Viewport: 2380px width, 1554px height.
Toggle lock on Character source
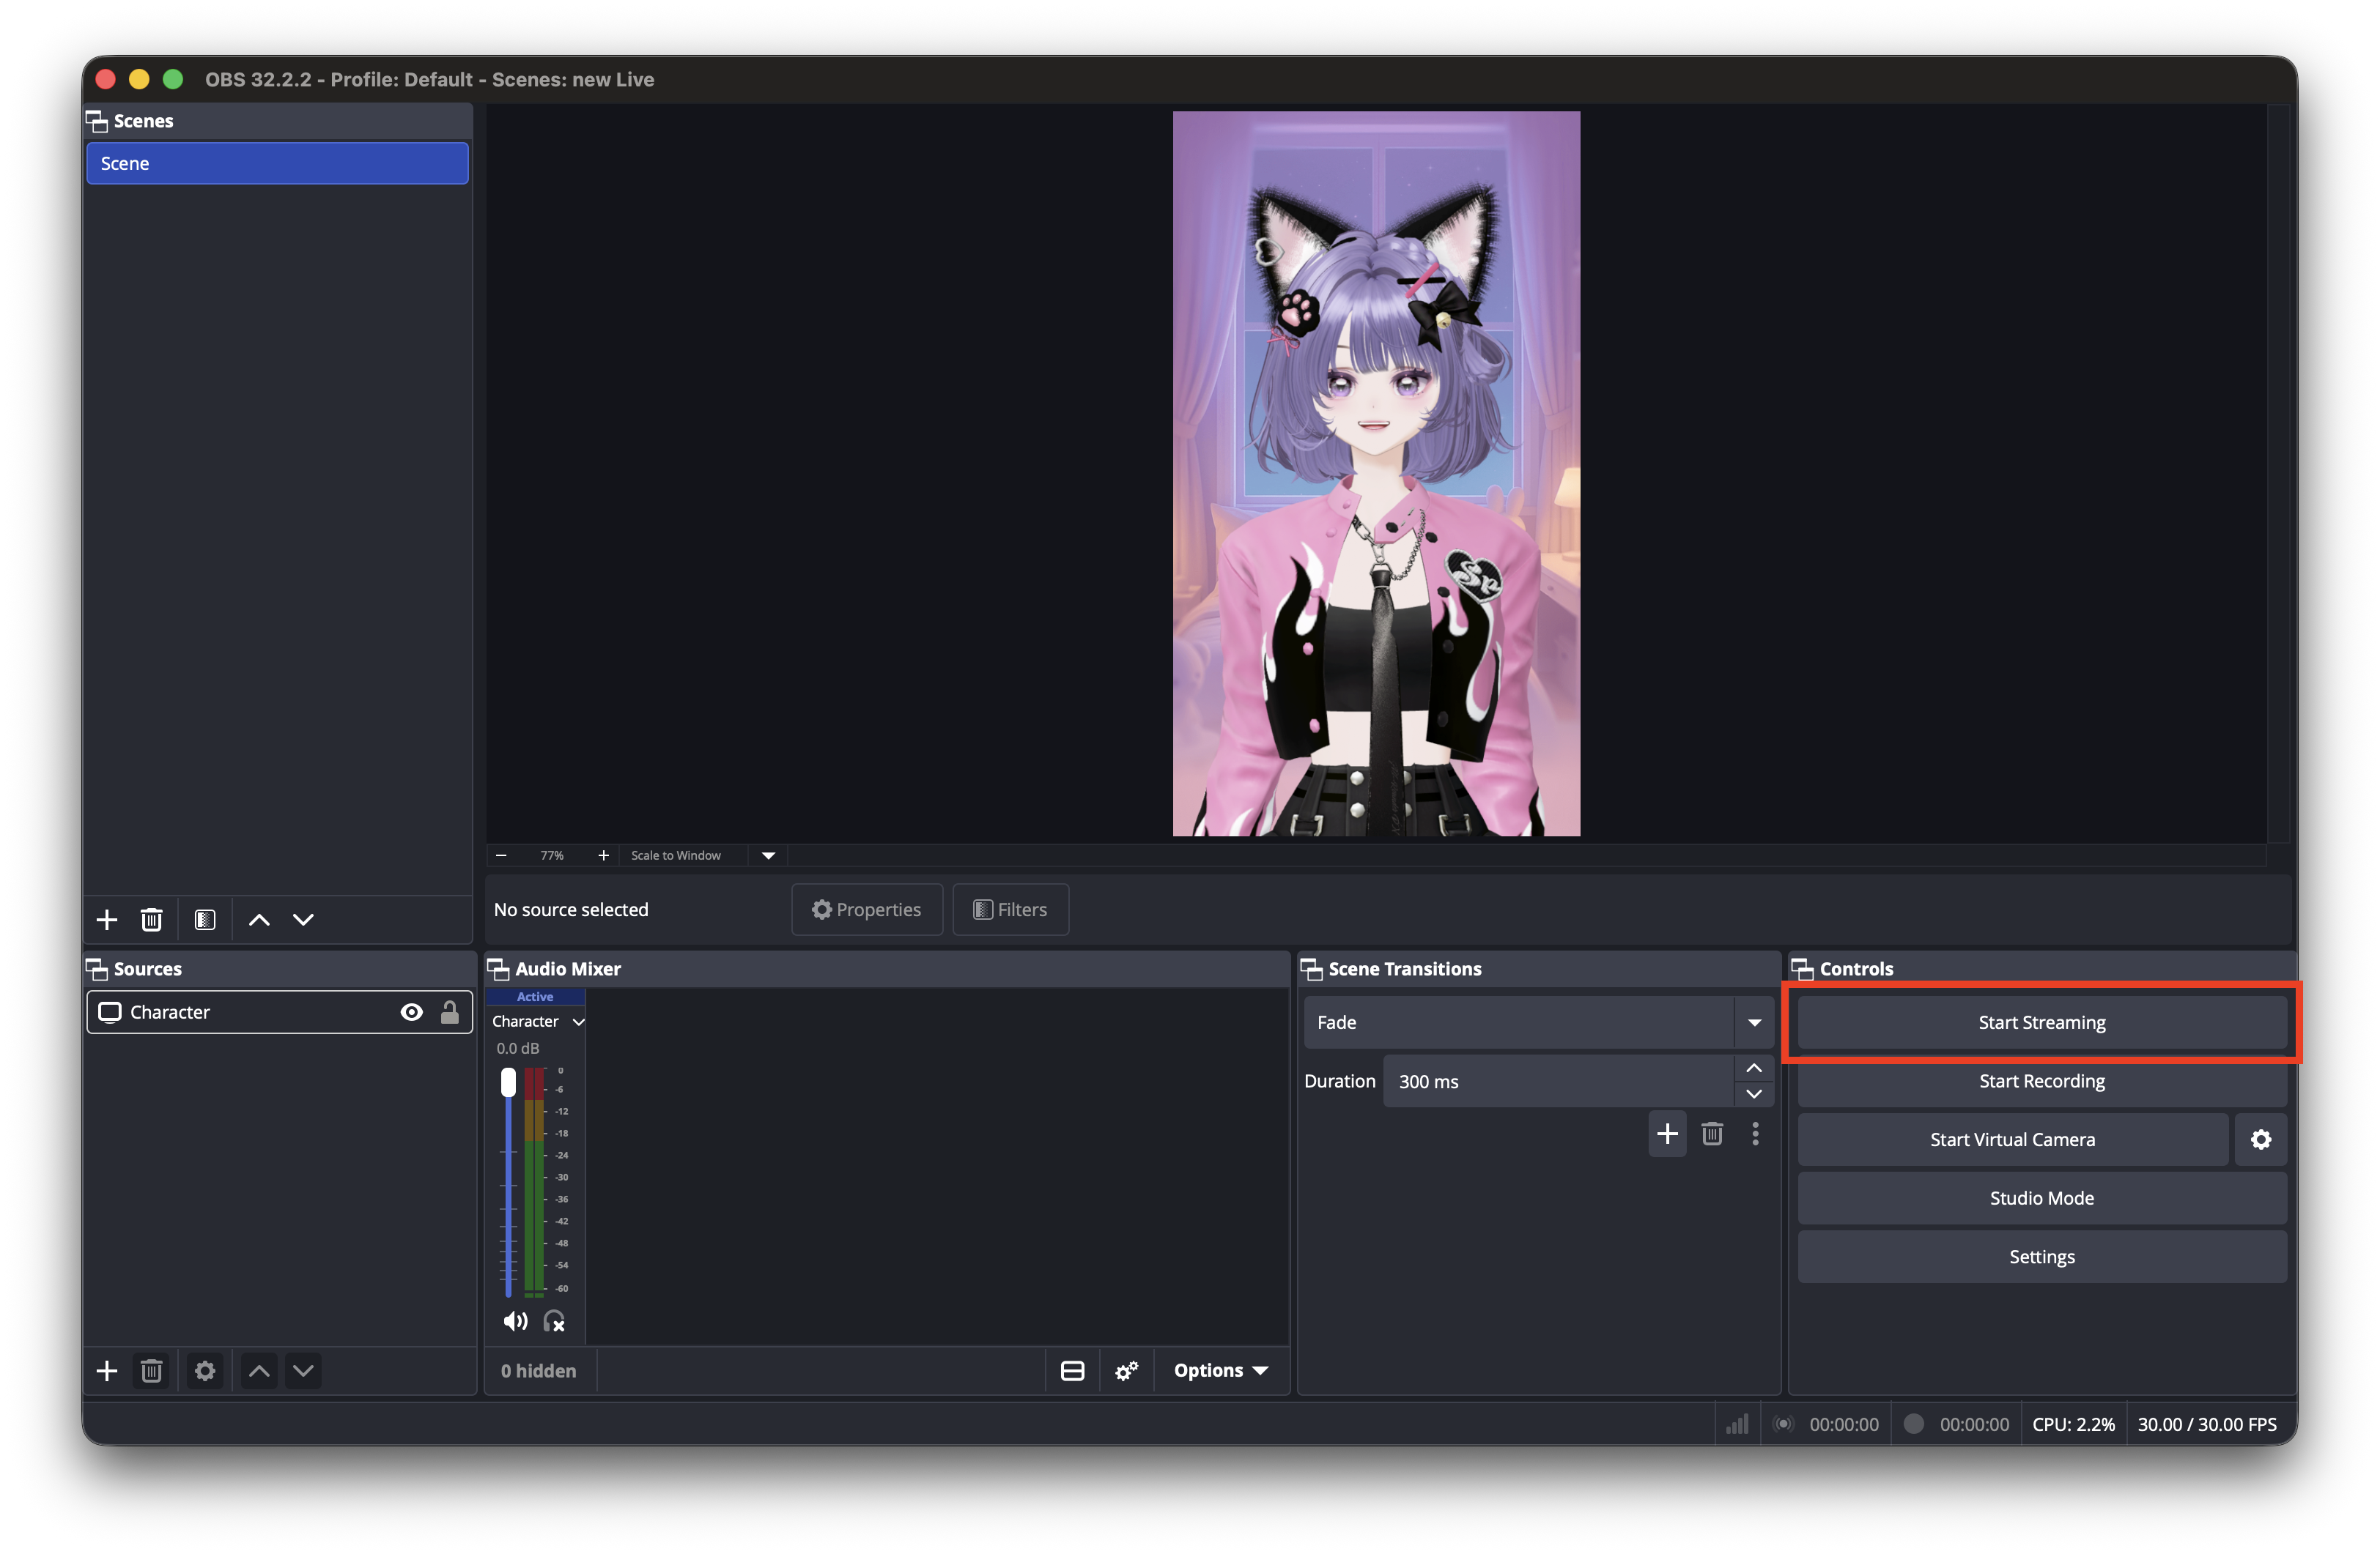pos(450,1012)
